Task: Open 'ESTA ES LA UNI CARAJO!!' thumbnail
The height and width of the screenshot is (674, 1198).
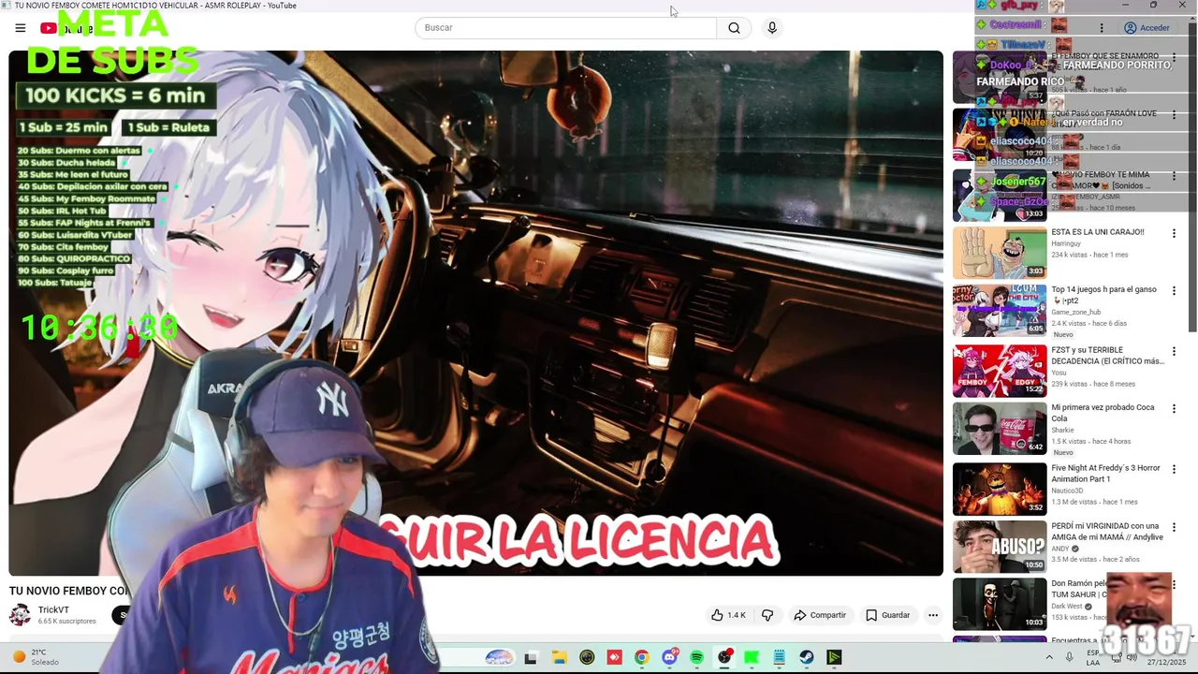Action: pyautogui.click(x=1000, y=253)
